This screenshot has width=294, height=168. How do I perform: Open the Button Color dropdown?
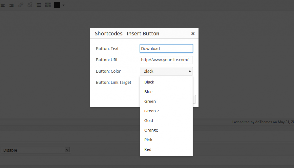click(166, 71)
